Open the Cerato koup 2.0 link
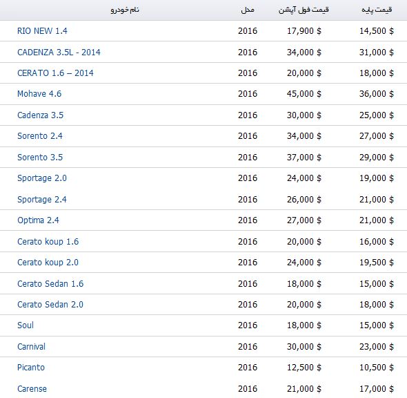The width and height of the screenshot is (407, 398). point(48,263)
